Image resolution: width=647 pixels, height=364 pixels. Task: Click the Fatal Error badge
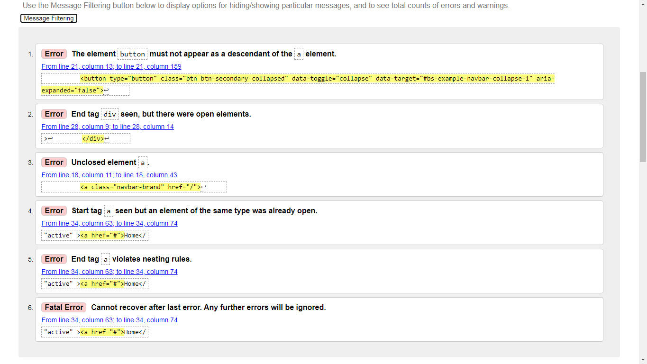click(64, 307)
